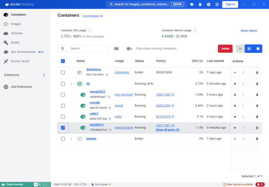Viewport: 269px width, 187px height.
Task: Check the jenkins row checkbox
Action: (63, 139)
